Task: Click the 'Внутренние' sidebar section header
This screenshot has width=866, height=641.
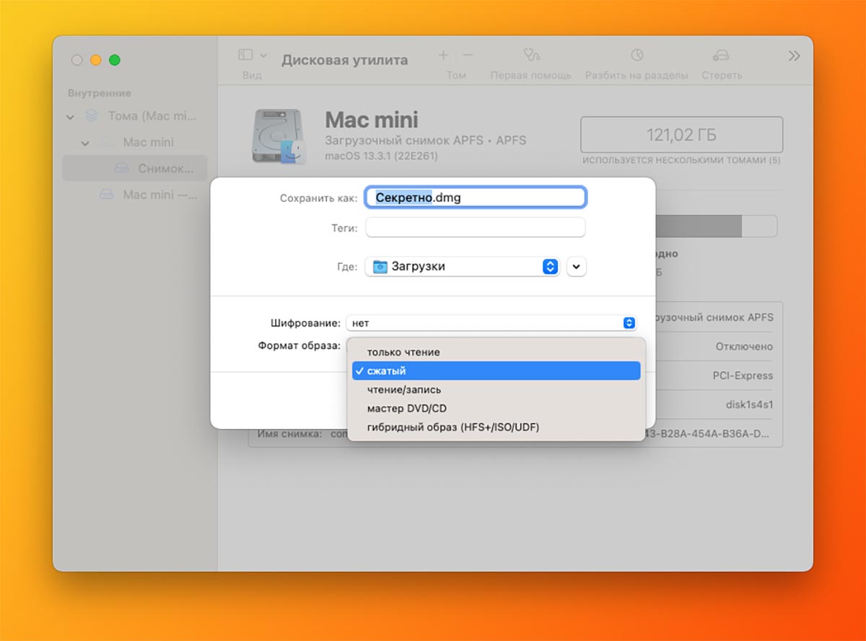Action: point(100,93)
